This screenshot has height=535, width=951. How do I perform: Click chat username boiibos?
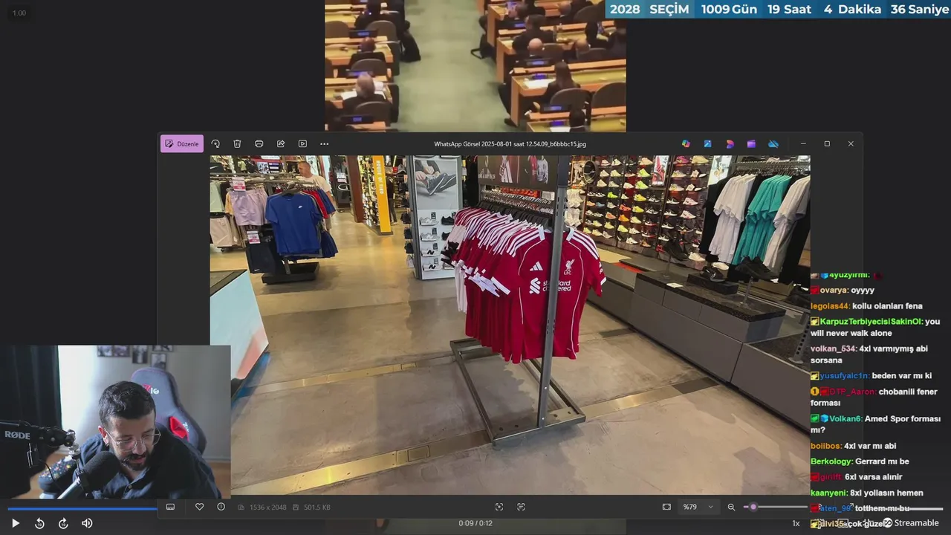(x=826, y=446)
